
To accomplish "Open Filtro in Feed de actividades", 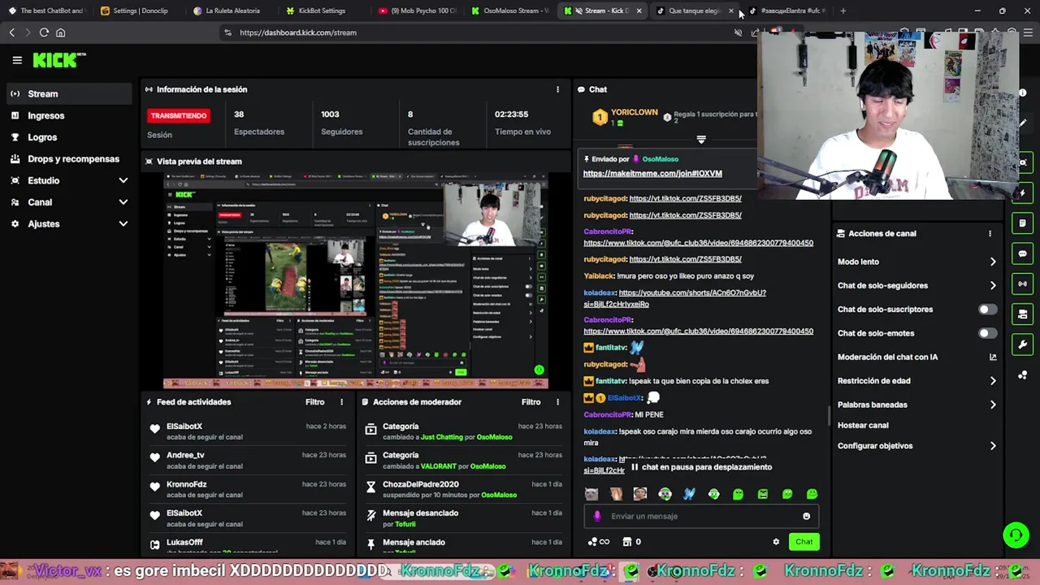I will click(314, 402).
